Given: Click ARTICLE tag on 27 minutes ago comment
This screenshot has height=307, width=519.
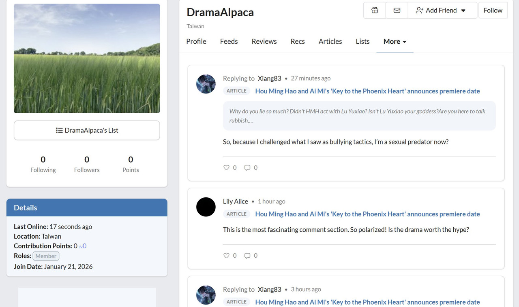Looking at the screenshot, I should click(x=237, y=91).
